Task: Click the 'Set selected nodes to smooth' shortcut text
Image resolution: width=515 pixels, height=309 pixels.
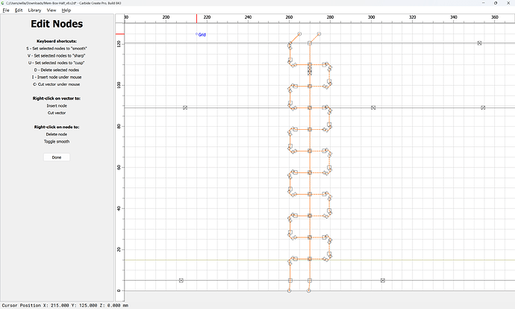Action: click(x=57, y=49)
